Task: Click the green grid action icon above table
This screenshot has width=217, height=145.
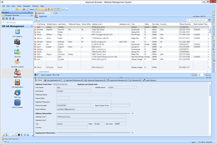Action: click(x=37, y=20)
